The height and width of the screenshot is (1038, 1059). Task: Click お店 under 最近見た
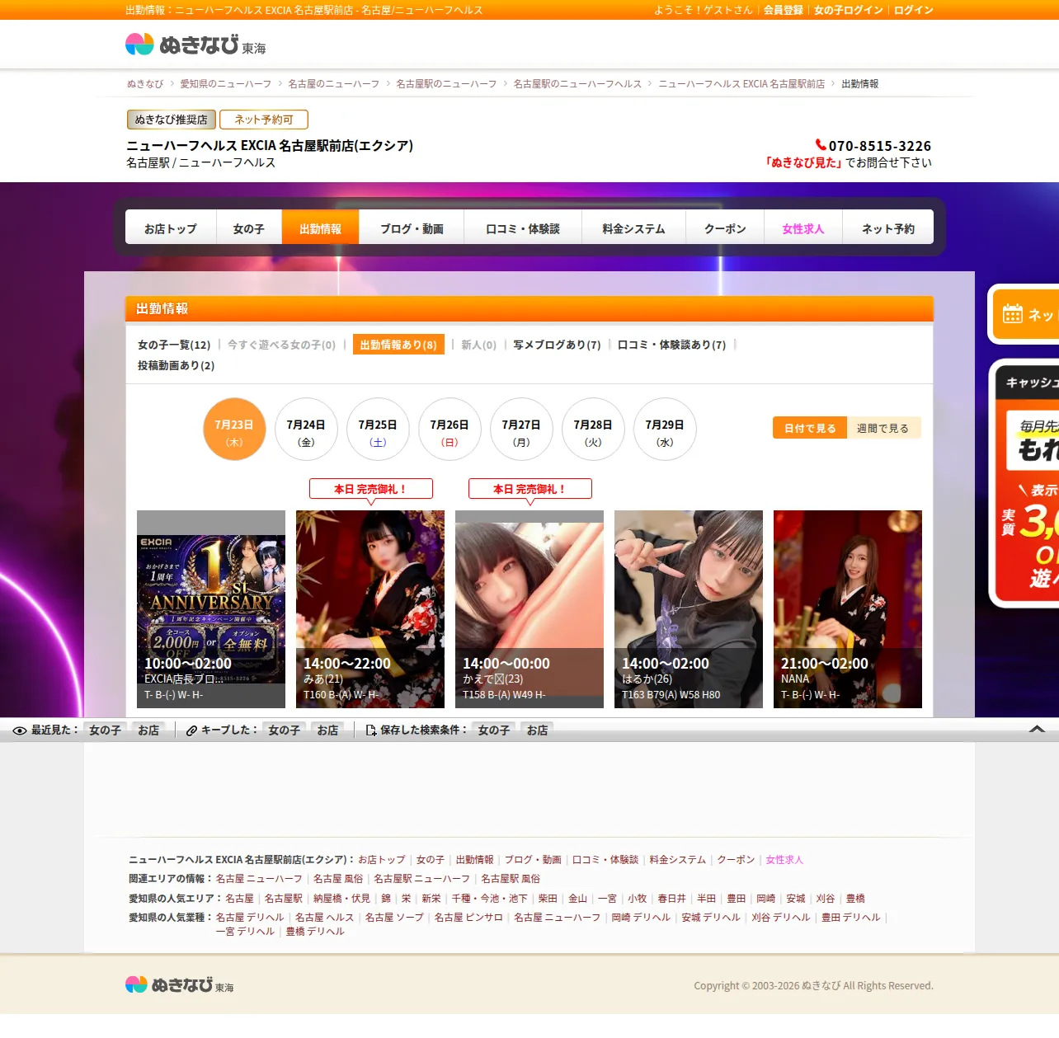[149, 730]
